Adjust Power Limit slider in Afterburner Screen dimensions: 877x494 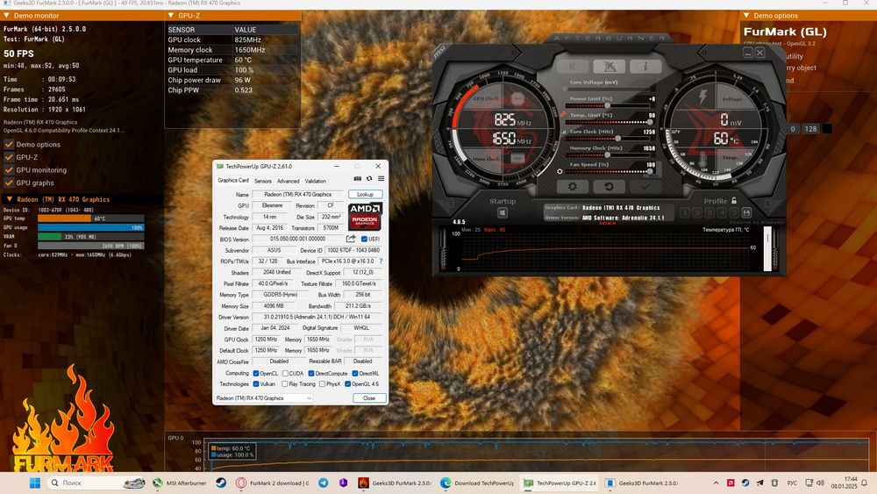(608, 105)
